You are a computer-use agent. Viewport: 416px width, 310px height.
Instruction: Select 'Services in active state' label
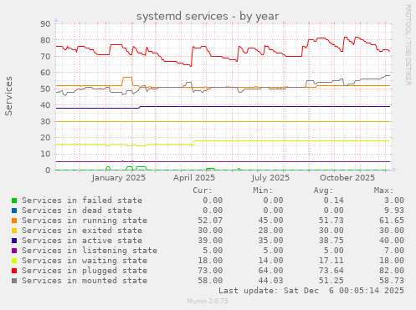(x=82, y=241)
